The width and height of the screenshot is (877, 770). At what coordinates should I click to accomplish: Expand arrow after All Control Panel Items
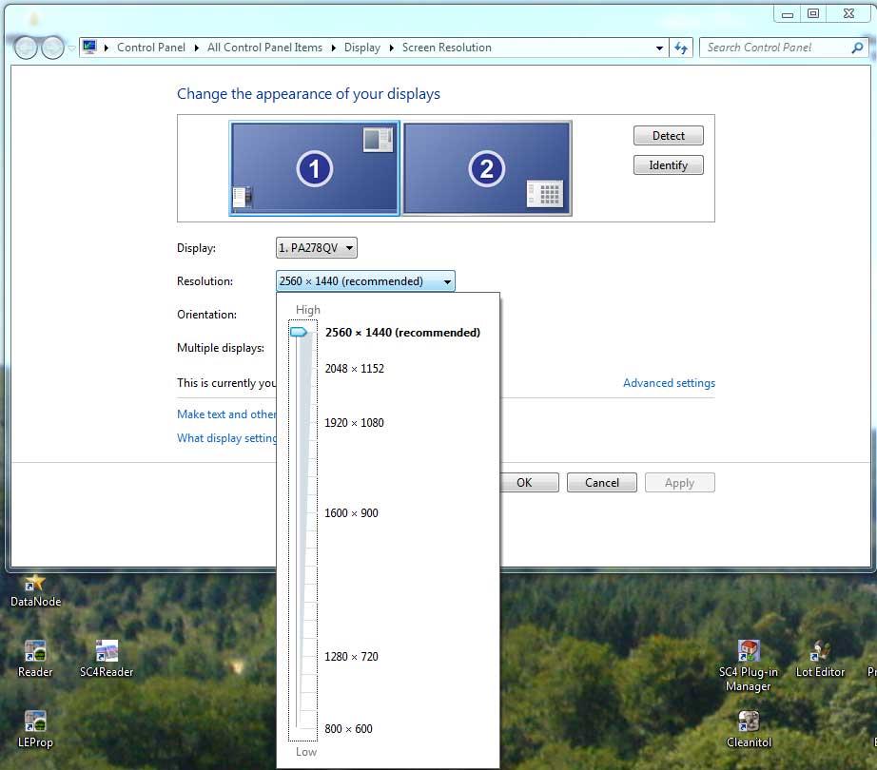tap(333, 48)
